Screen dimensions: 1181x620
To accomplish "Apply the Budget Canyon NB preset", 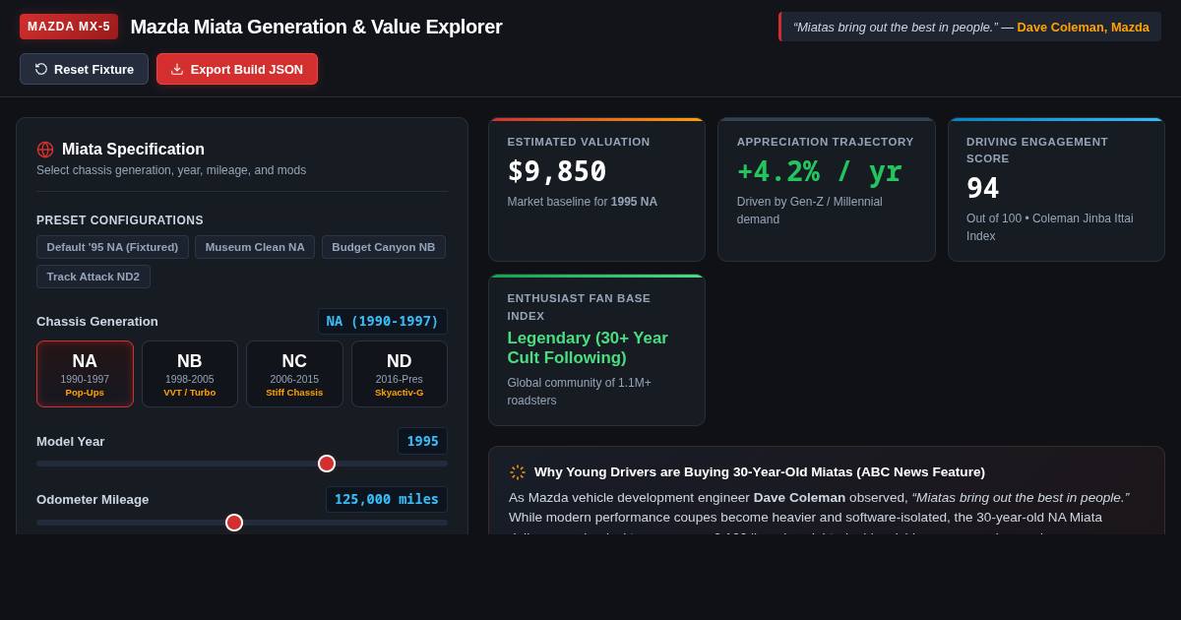I will (x=384, y=247).
